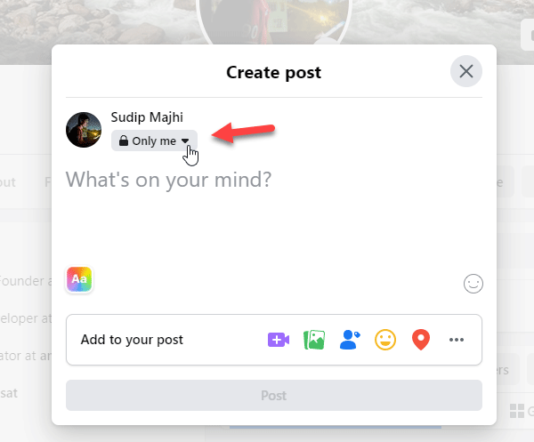
Task: Check in using the red location pin
Action: point(421,340)
